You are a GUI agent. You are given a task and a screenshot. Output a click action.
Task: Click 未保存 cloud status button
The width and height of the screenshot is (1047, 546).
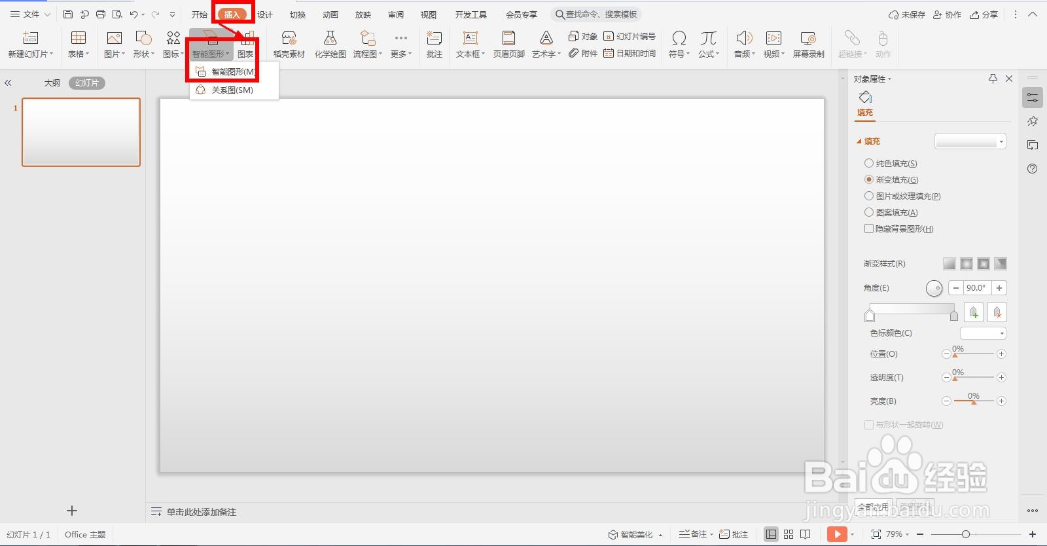906,14
